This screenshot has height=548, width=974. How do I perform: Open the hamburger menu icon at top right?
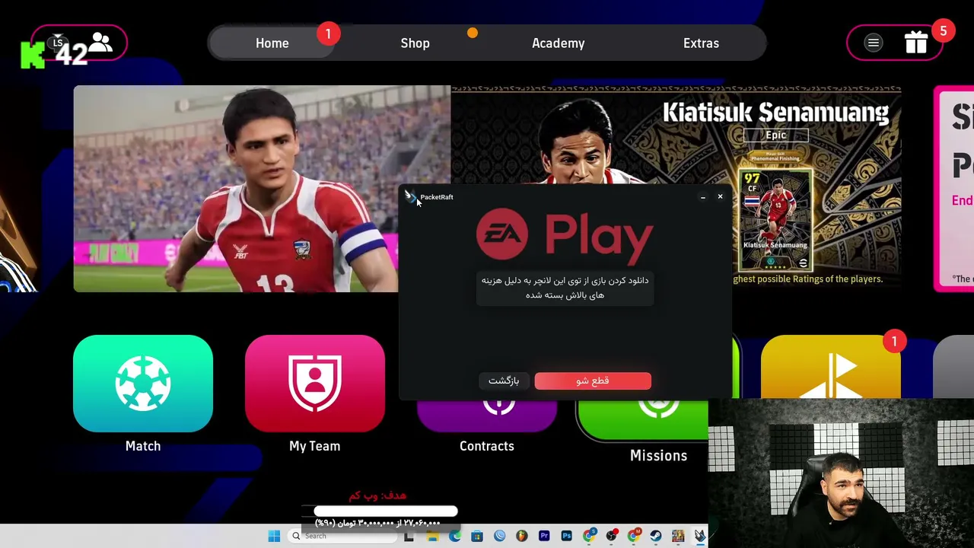click(x=874, y=43)
